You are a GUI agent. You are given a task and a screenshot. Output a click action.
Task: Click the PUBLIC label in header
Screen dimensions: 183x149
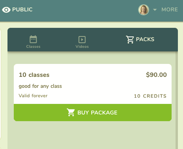[x=22, y=9]
